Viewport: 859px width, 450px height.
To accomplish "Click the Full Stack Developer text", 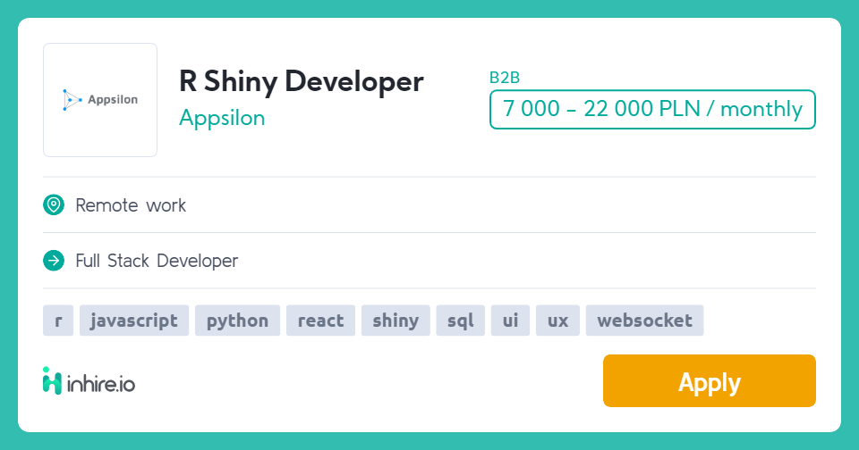I will pos(157,261).
